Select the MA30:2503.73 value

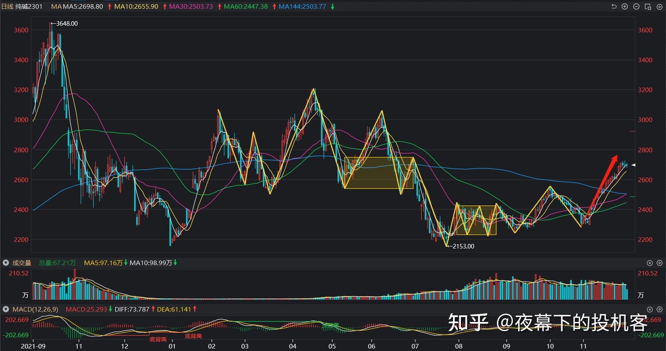(x=191, y=7)
